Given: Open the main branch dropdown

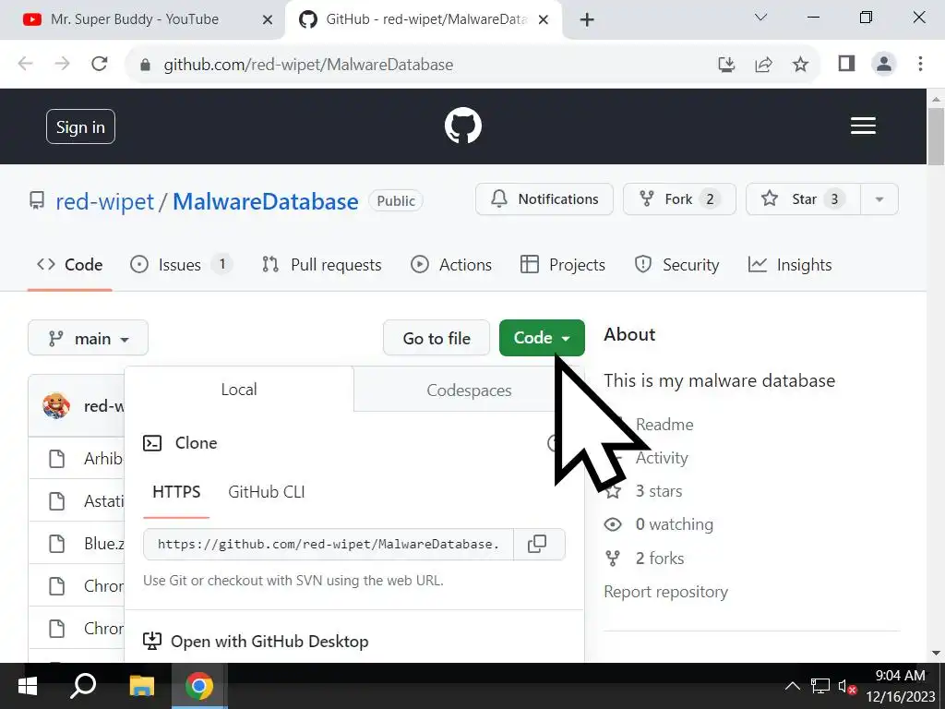Looking at the screenshot, I should point(88,338).
